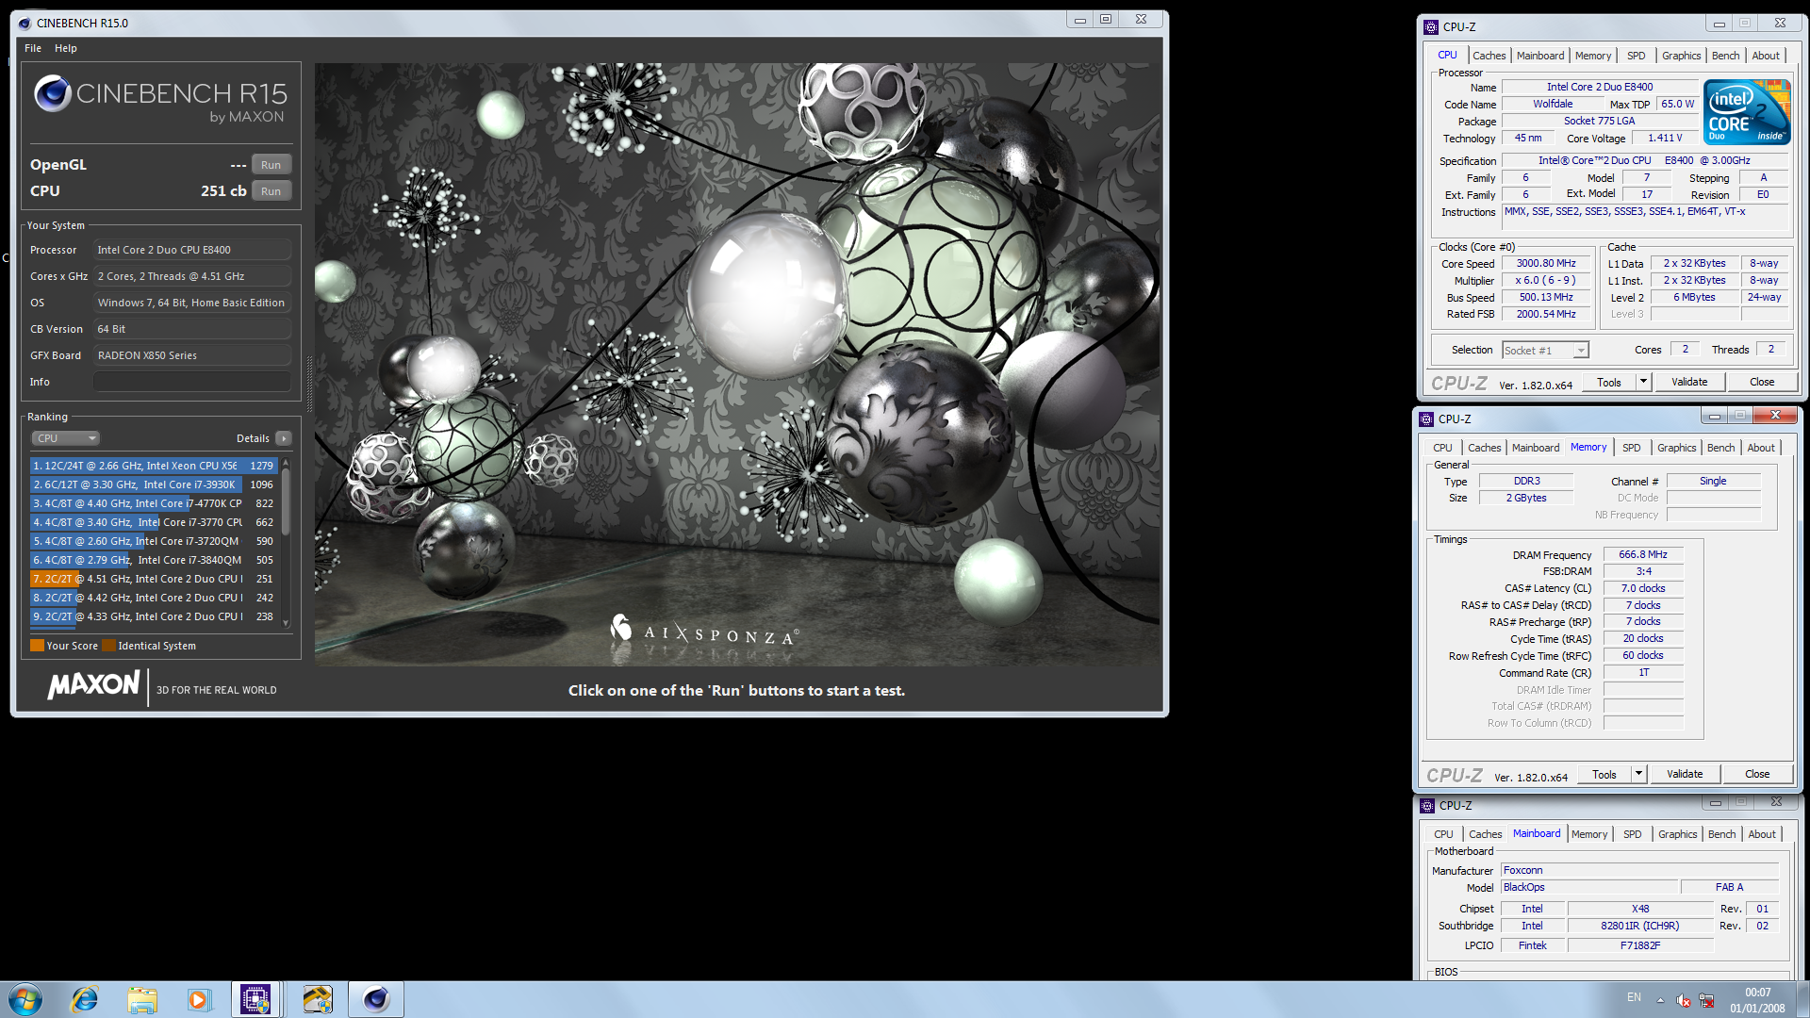Click the orange Your Score legend swatch
The image size is (1810, 1018).
[37, 646]
